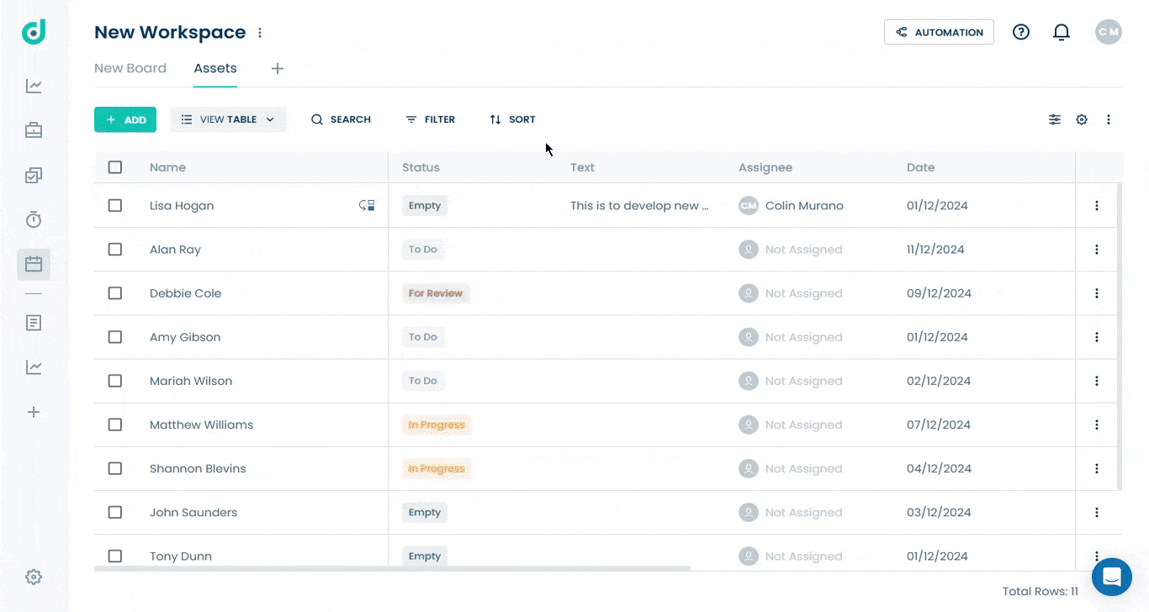Open the help question mark icon
Screen dimensions: 1149x612
1021,32
